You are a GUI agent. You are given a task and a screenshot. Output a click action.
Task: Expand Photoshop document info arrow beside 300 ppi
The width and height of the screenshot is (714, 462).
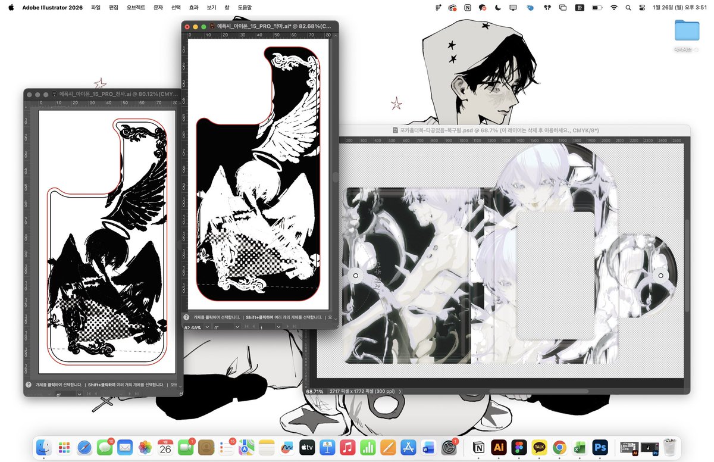coord(400,391)
